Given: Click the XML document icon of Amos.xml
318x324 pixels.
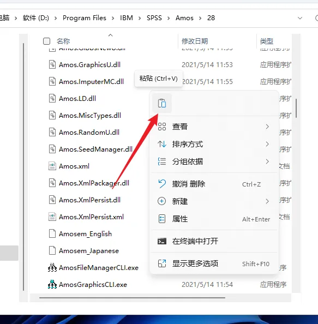Looking at the screenshot, I should pyautogui.click(x=52, y=166).
